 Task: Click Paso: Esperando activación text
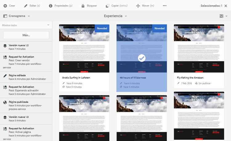click(24, 91)
